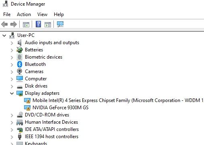Click Show/Hide Console Tree toolbar icon
Viewport: 204px width, 145px height.
pos(26,25)
